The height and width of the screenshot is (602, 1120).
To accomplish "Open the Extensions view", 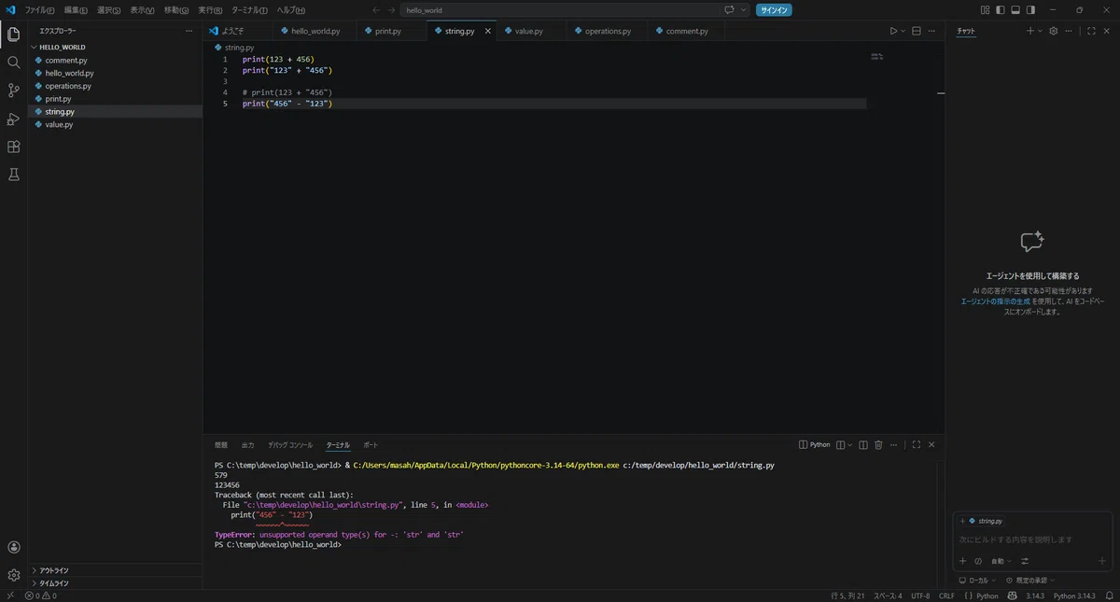I will click(14, 147).
